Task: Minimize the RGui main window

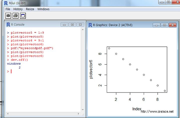Action: pyautogui.click(x=162, y=2)
